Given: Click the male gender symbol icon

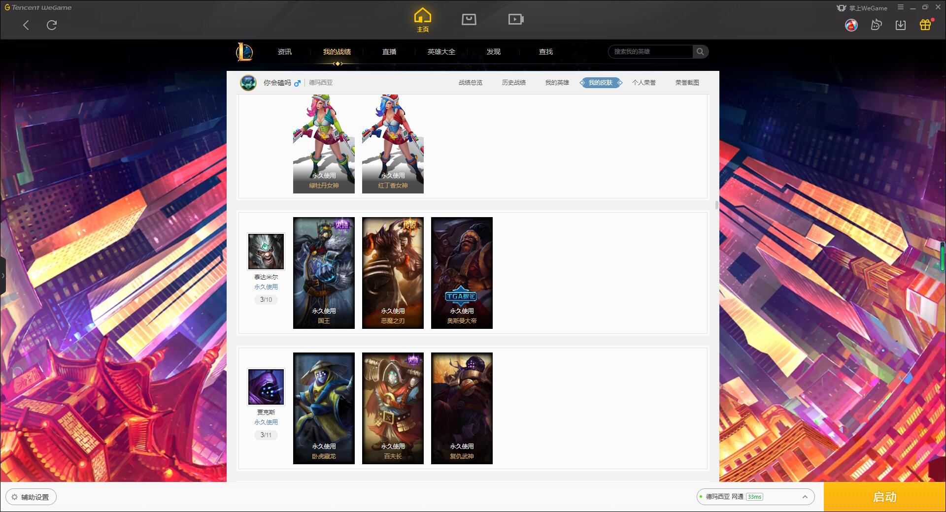Looking at the screenshot, I should click(x=297, y=83).
